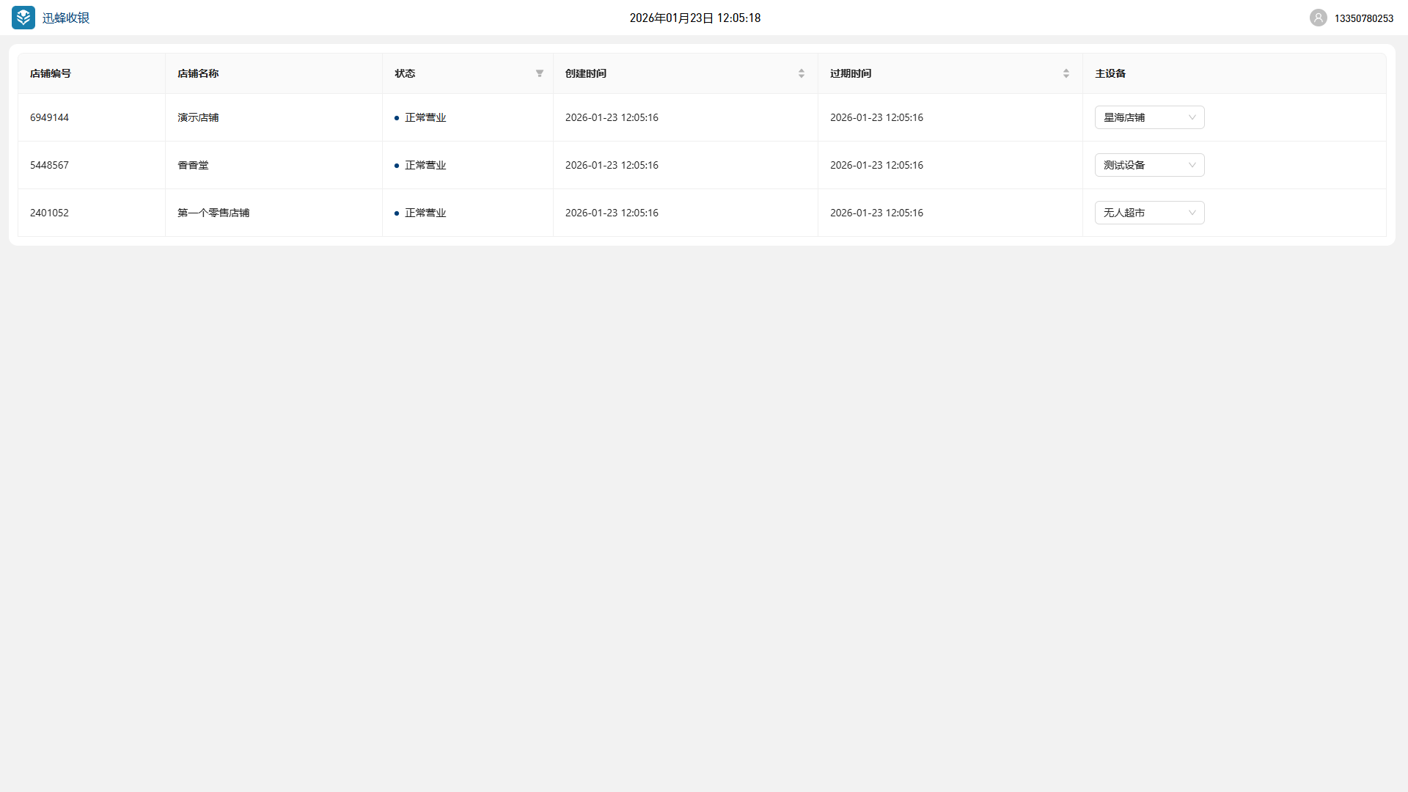Click store number 6949144

click(49, 117)
